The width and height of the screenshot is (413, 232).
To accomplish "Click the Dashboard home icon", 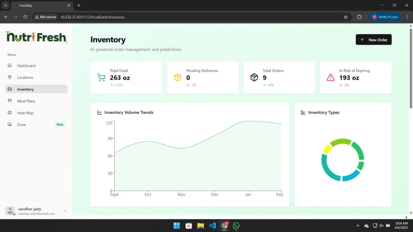I will click(x=10, y=66).
